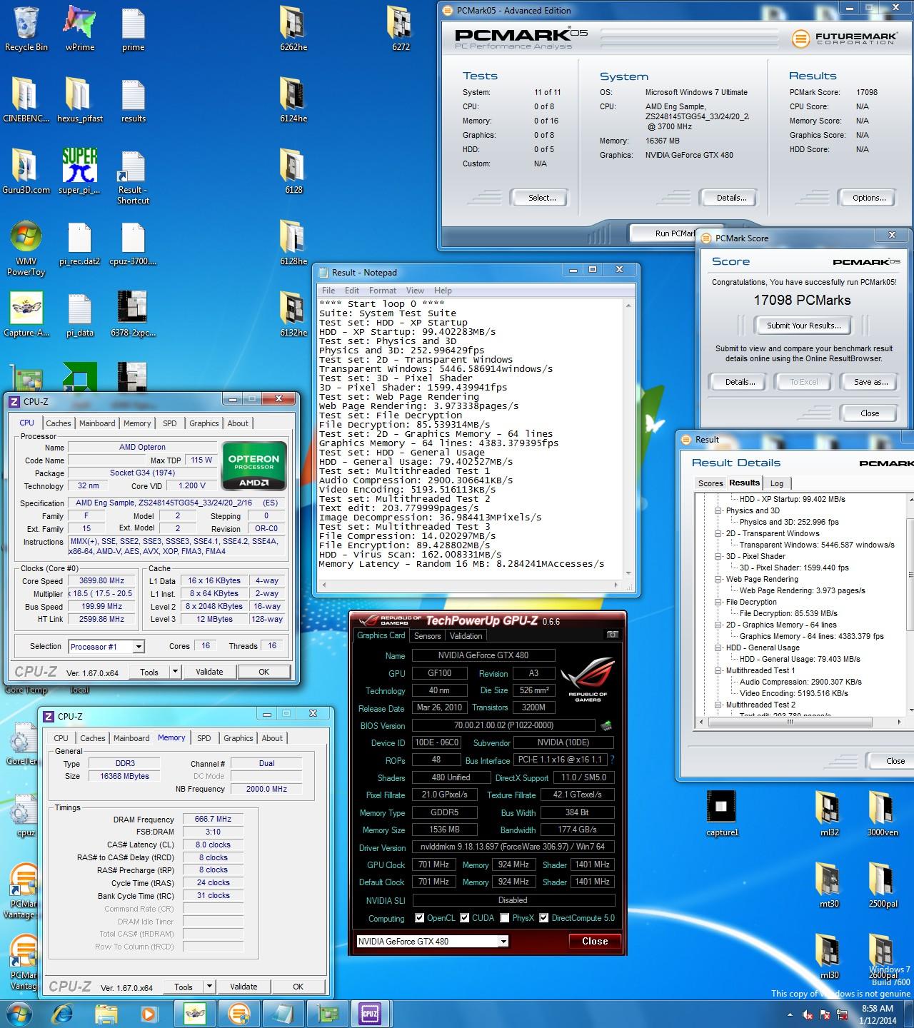Open the Tools dropdown arrow in CPU-Z Memory window
The width and height of the screenshot is (914, 1028).
point(209,987)
